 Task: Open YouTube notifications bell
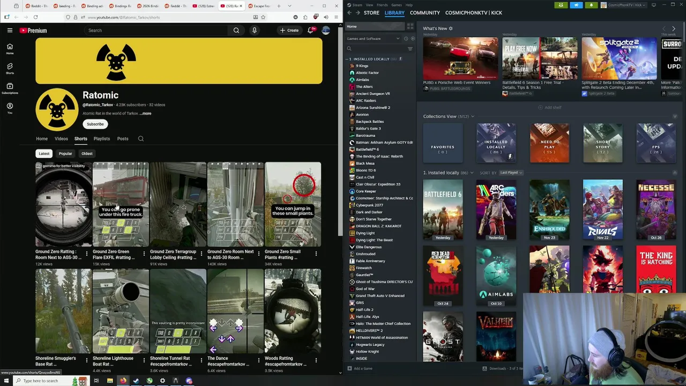(311, 31)
